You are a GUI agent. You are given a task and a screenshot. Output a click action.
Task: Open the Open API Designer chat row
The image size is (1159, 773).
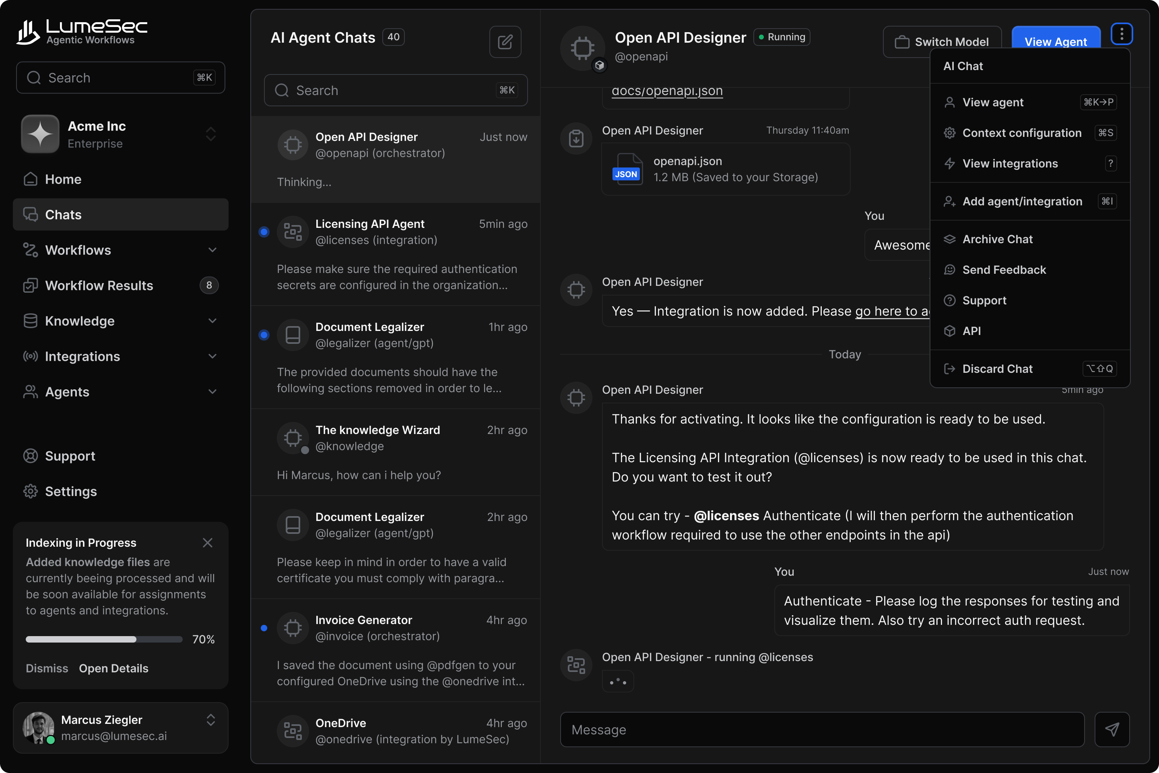396,160
